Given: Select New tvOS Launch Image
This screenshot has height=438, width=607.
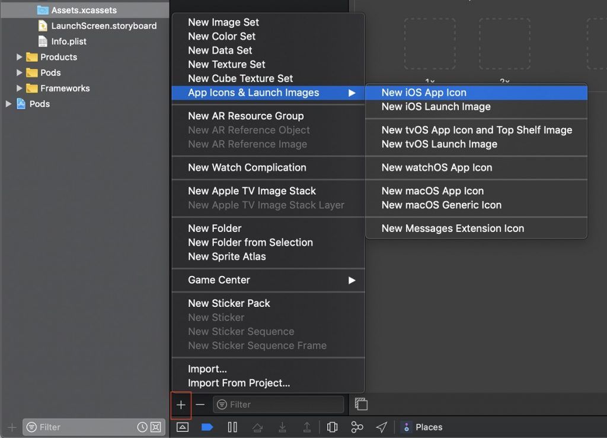Looking at the screenshot, I should tap(476, 144).
